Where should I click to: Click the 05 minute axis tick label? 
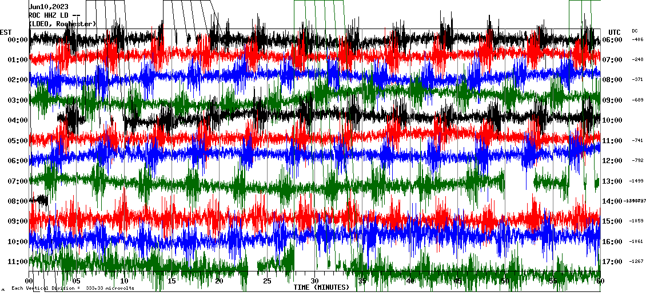pyautogui.click(x=77, y=281)
